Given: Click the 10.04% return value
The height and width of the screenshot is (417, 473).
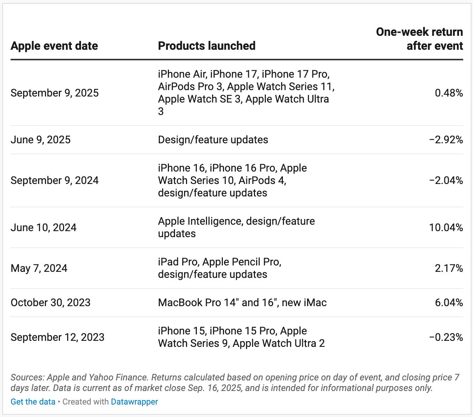Looking at the screenshot, I should (446, 228).
